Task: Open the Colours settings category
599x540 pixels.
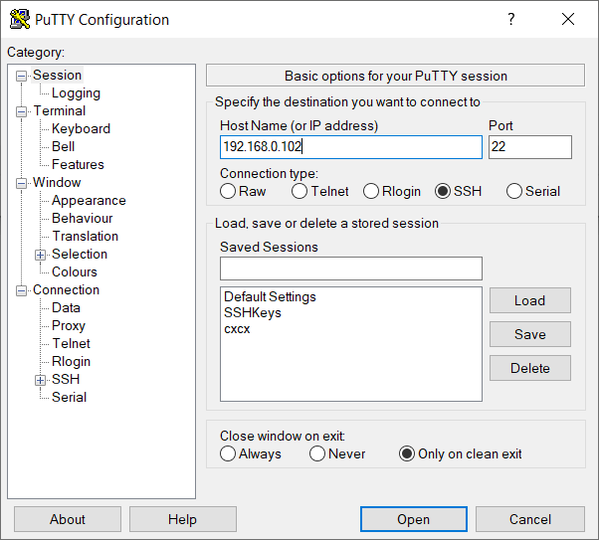Action: coord(75,272)
